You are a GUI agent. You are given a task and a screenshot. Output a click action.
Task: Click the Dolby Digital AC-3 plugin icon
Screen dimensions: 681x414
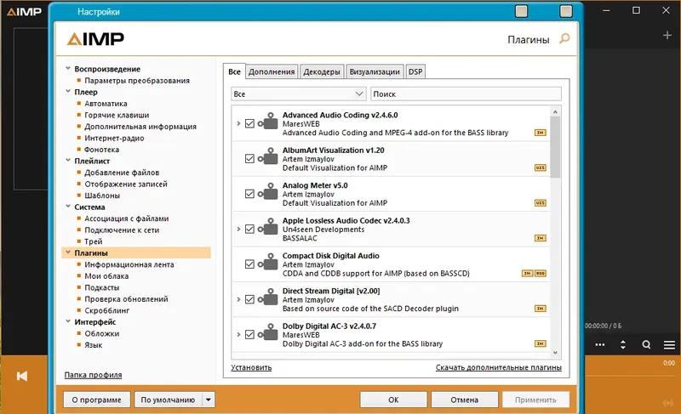click(x=268, y=332)
